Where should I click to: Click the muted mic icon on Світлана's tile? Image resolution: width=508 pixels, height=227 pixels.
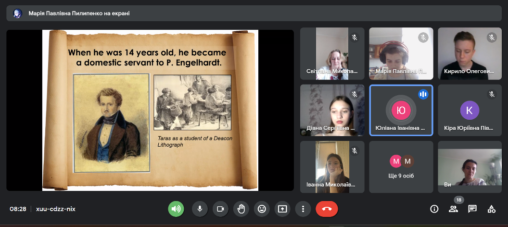(355, 38)
